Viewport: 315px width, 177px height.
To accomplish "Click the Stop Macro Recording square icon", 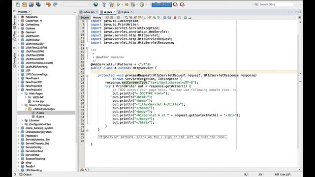I will (x=179, y=18).
